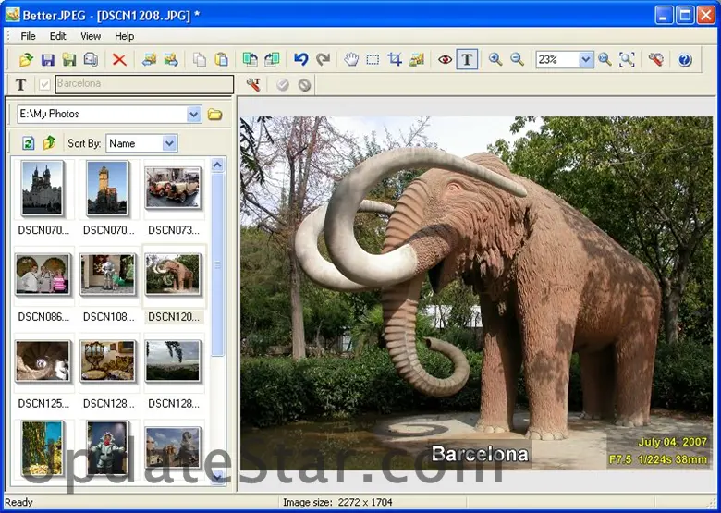The height and width of the screenshot is (513, 721).
Task: Select the hand pan tool
Action: coord(351,59)
